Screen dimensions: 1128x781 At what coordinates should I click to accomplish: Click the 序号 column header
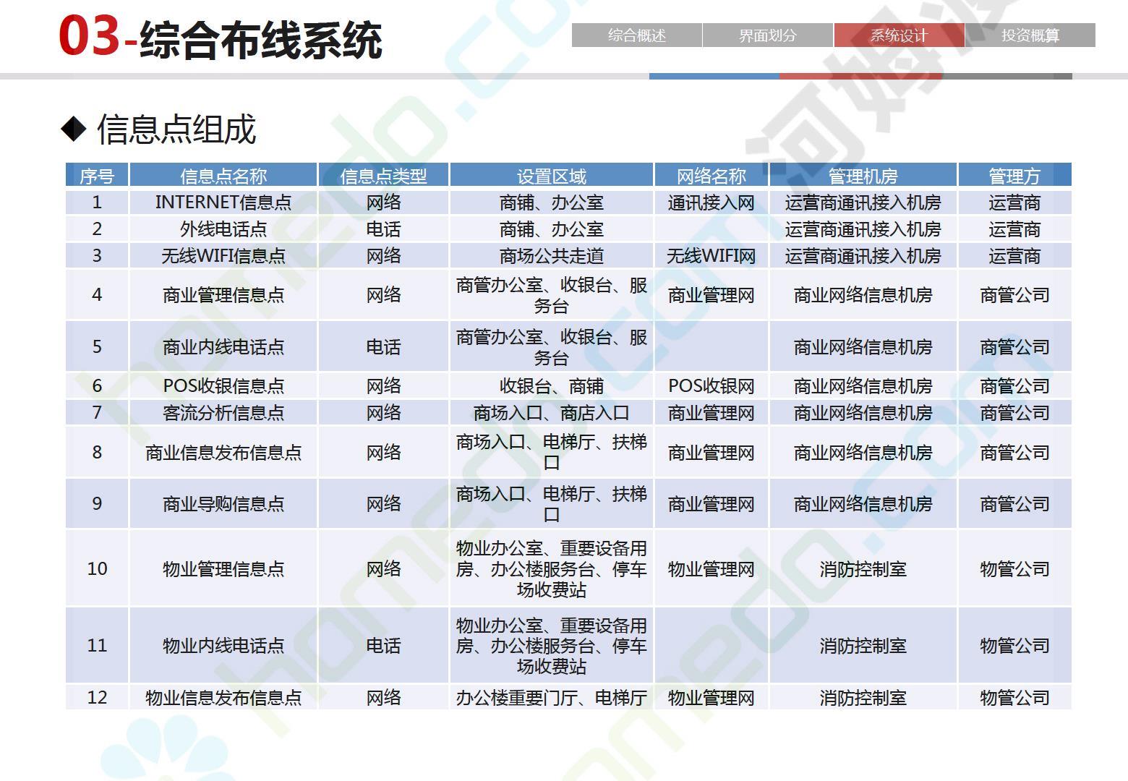97,176
